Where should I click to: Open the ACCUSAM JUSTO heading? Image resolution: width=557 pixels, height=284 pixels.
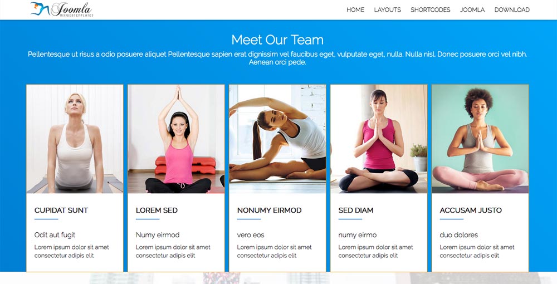(471, 210)
